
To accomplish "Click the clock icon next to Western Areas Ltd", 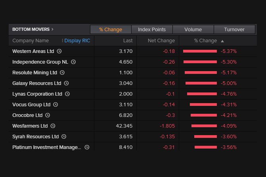I will click(59, 51).
